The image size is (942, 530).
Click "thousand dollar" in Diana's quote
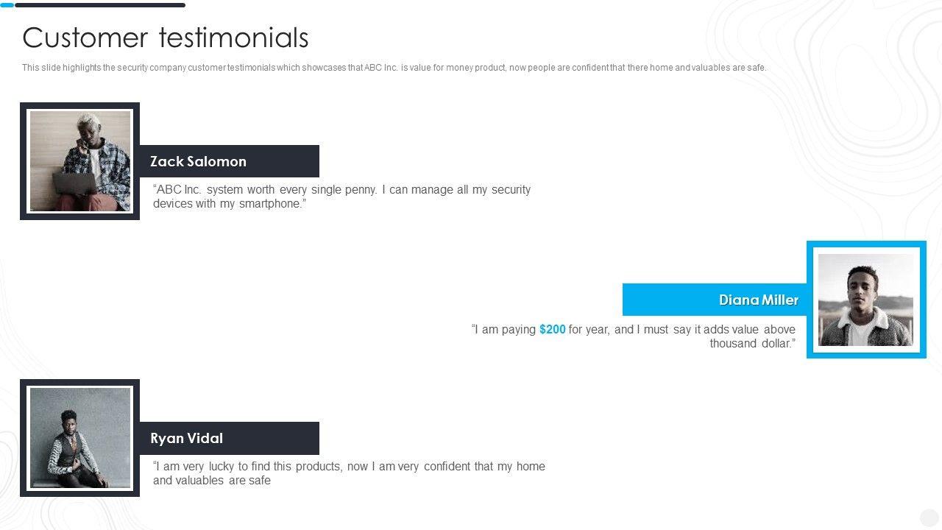point(751,344)
